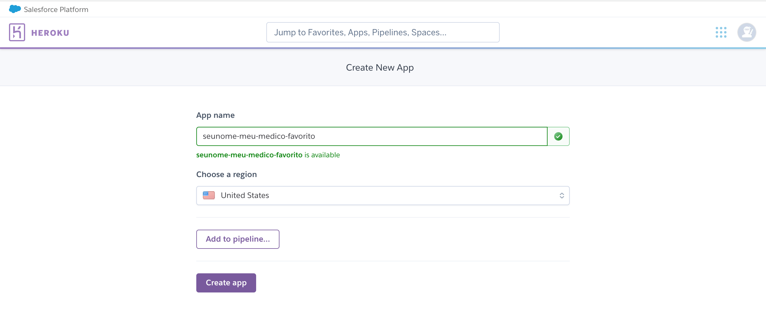Click the Salesforce cloud icon
766x314 pixels.
(x=15, y=9)
